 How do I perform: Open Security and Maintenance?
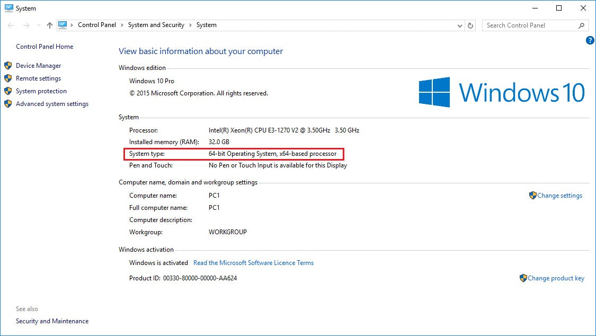point(52,321)
